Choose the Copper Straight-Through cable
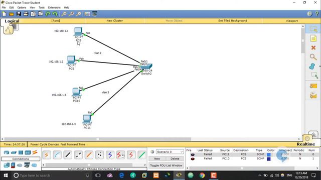 [x=68, y=155]
